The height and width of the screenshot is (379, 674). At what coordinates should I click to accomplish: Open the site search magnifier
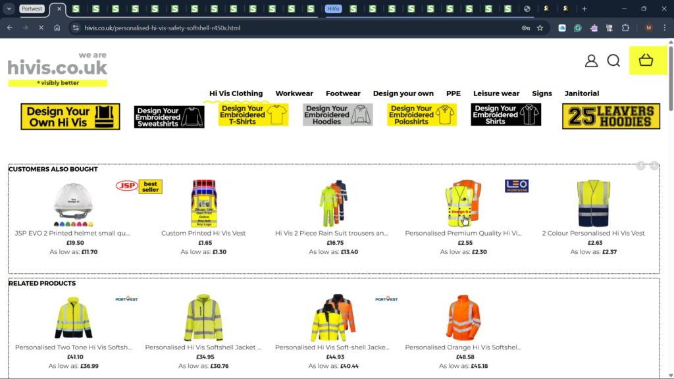pyautogui.click(x=614, y=61)
